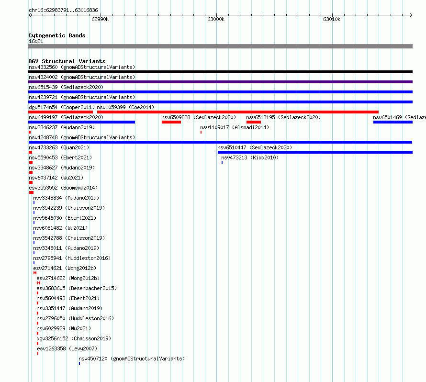
Task: Open nsv3348627 Audano2019 label
Action: tap(62, 168)
